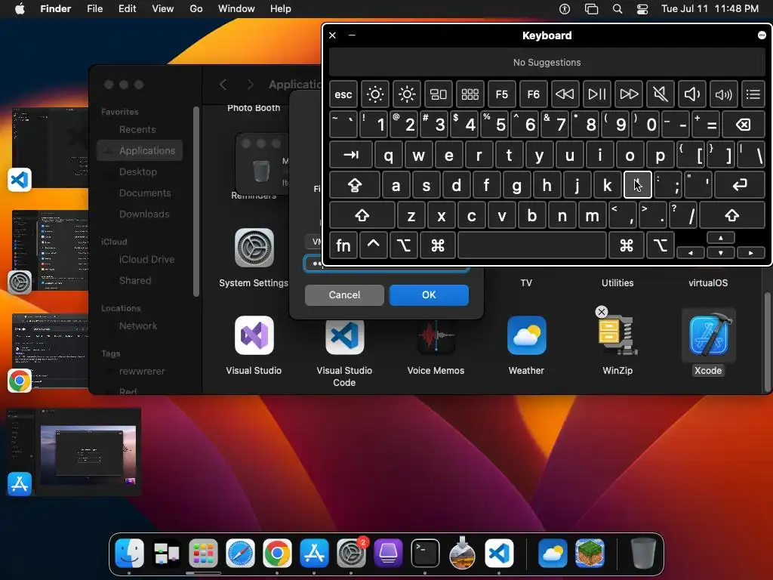Select the Voice Memos app icon
This screenshot has height=580, width=773.
pyautogui.click(x=436, y=335)
